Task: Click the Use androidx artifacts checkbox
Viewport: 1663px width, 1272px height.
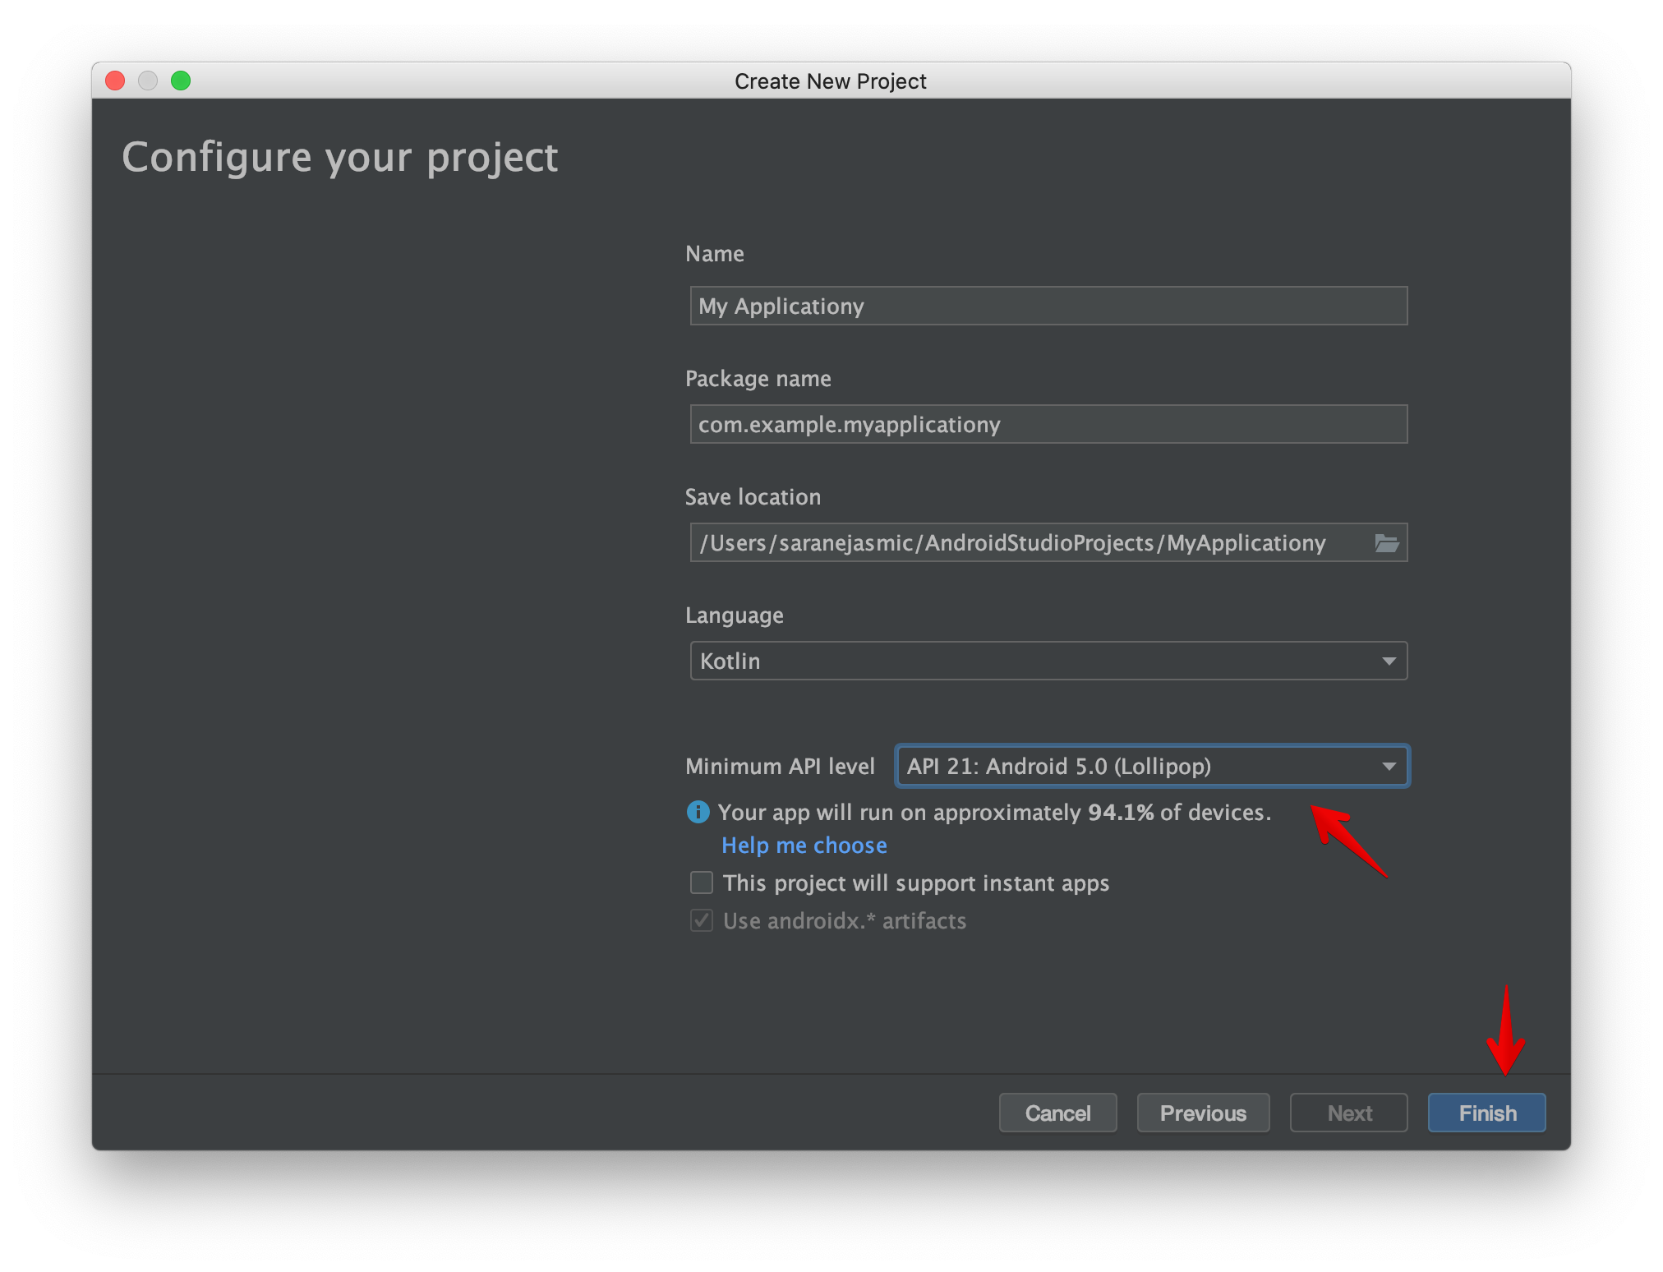Action: [702, 920]
